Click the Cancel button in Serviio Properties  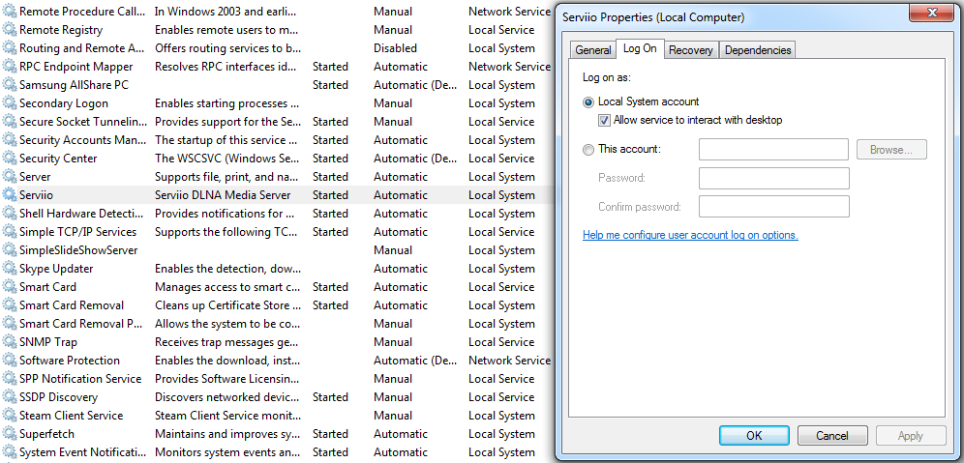[x=832, y=436]
